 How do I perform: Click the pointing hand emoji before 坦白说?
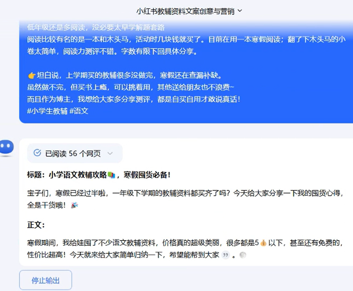[x=32, y=76]
